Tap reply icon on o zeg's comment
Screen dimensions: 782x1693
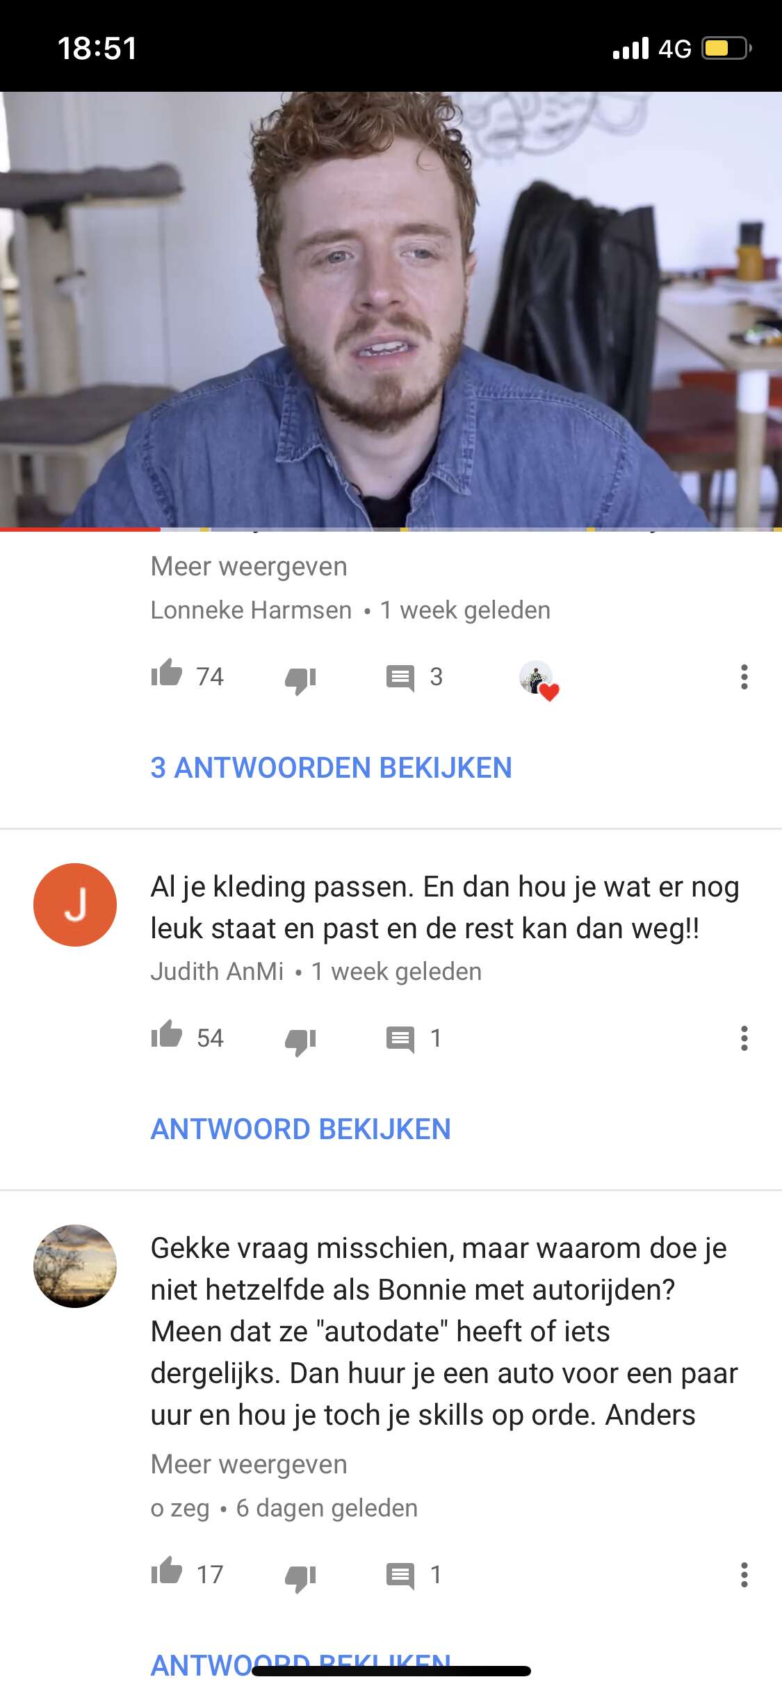click(x=400, y=1576)
